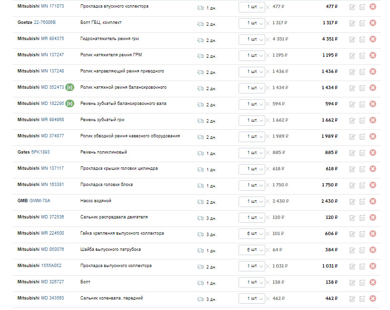This screenshot has width=390, height=310.
Task: Expand the quantity selector for MD 050076
Action: click(x=252, y=250)
